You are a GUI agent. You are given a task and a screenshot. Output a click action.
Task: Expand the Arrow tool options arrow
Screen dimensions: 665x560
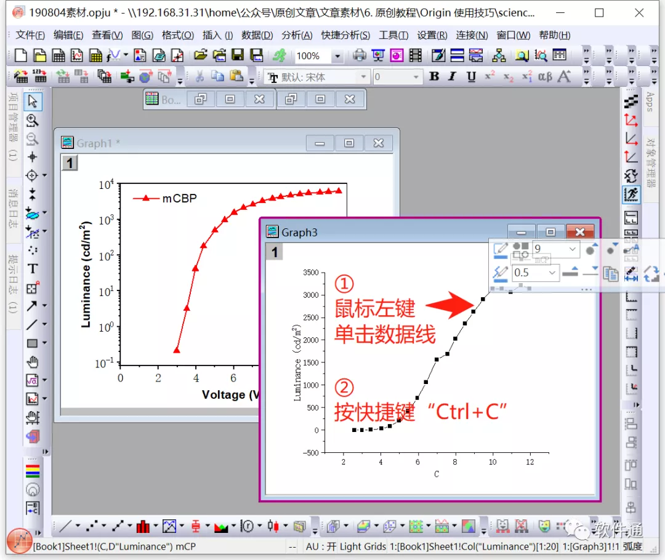tap(44, 306)
